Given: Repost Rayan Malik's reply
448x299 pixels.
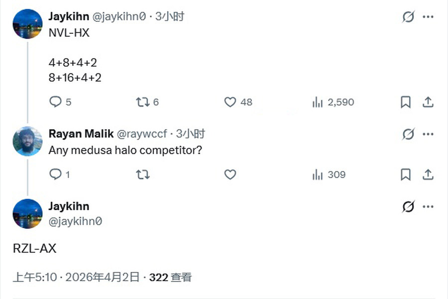Looking at the screenshot, I should pos(143,174).
